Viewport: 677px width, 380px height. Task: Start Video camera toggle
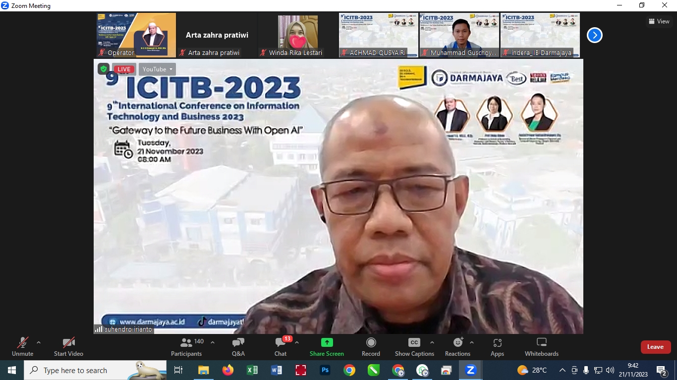click(68, 346)
